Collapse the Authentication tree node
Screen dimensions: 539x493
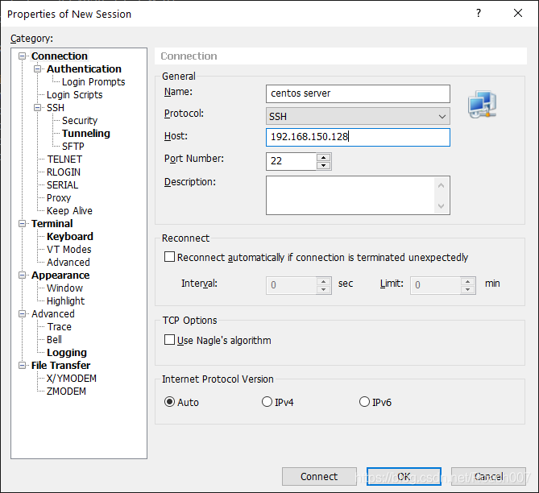click(x=38, y=68)
